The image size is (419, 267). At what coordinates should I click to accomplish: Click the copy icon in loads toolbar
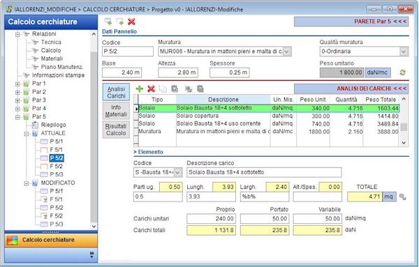[163, 89]
